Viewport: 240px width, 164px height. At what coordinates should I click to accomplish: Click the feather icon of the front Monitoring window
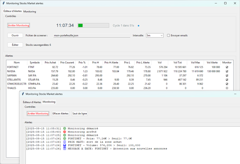pos(22,94)
